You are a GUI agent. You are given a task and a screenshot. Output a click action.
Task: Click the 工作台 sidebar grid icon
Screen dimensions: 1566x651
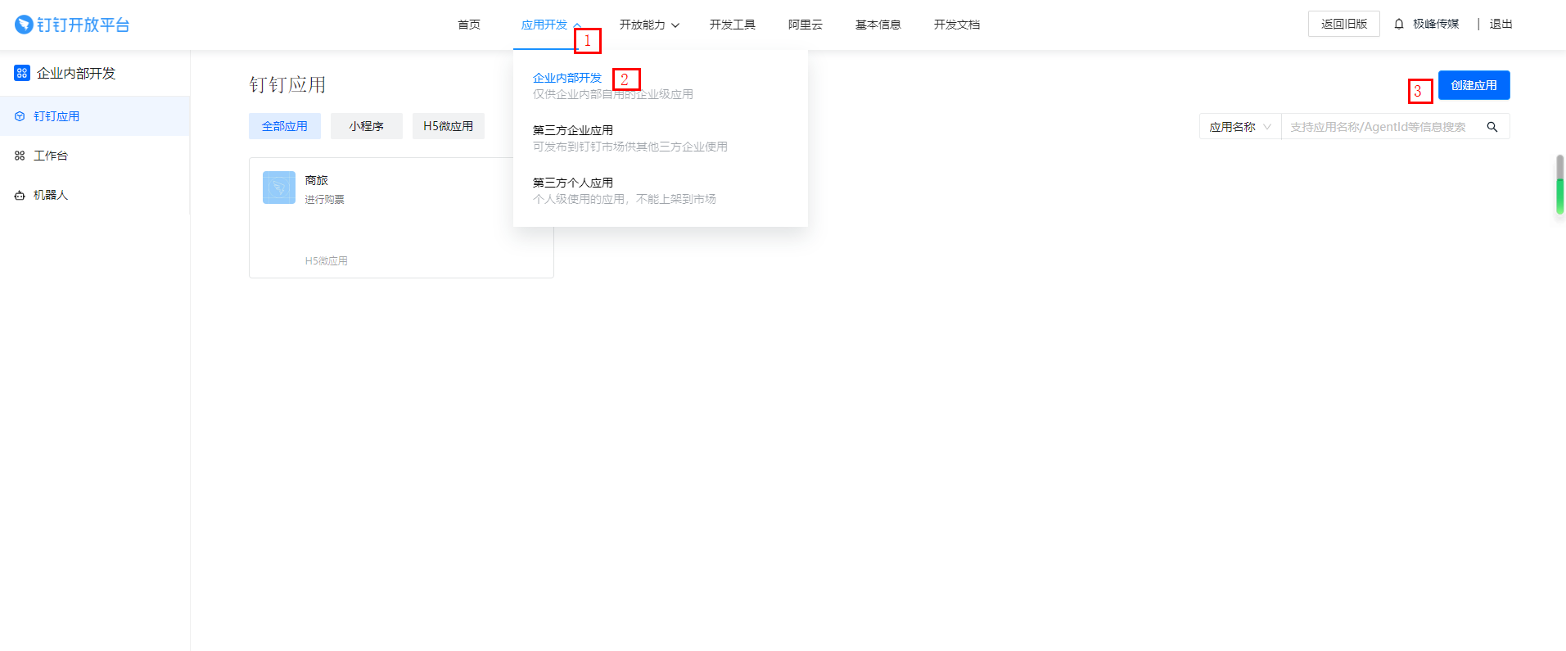click(x=20, y=156)
